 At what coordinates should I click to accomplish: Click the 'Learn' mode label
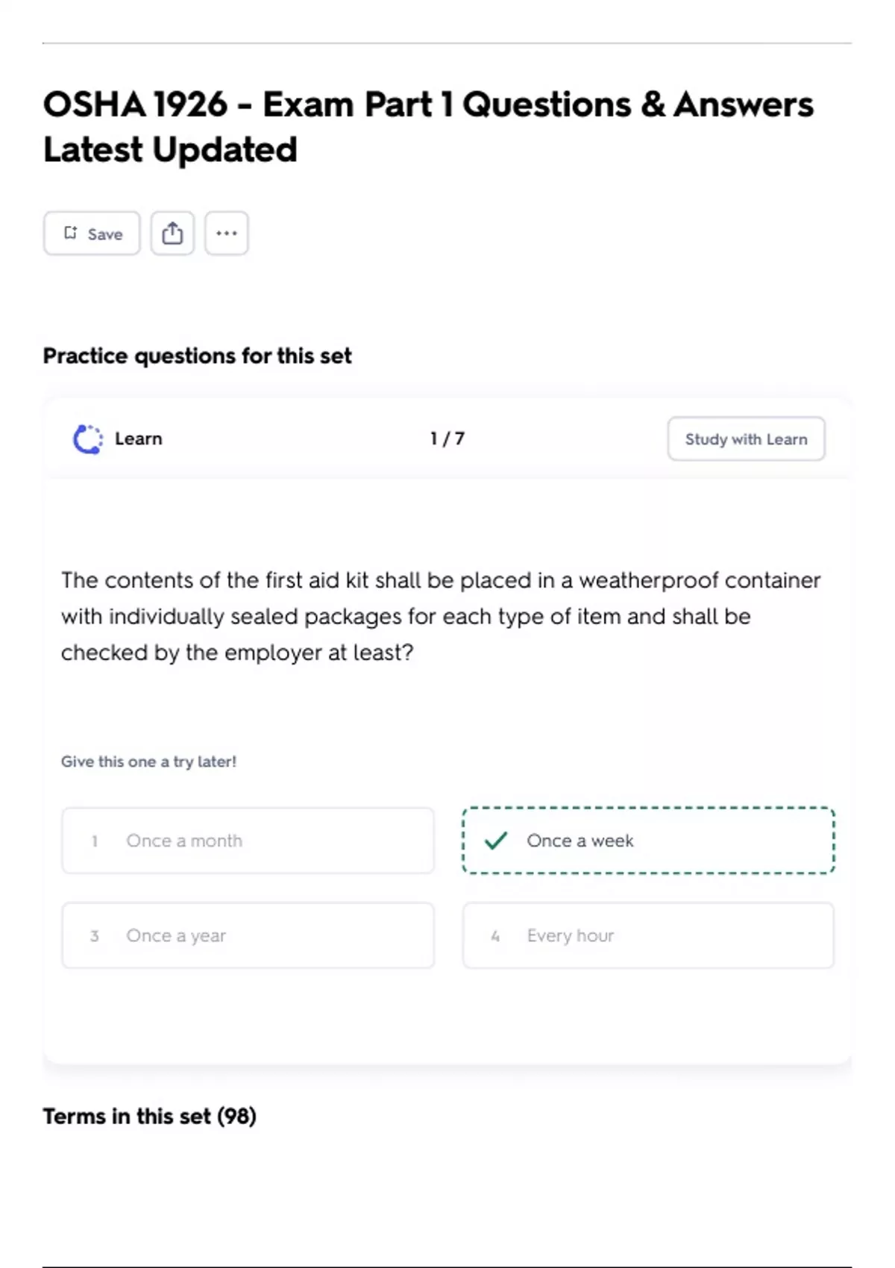pos(139,439)
